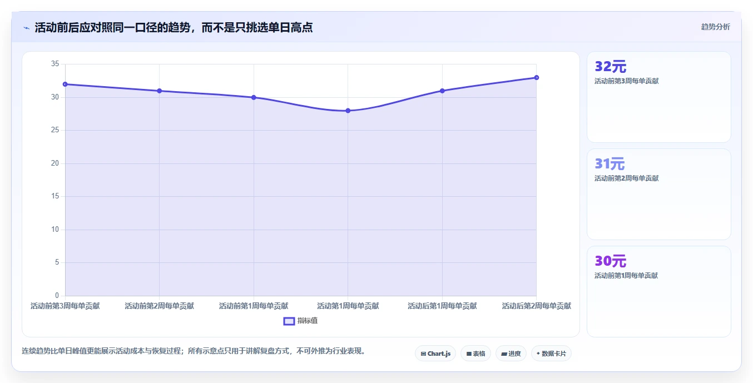Click the card caption under 32元
Viewport: 753px width, 383px height.
point(626,81)
